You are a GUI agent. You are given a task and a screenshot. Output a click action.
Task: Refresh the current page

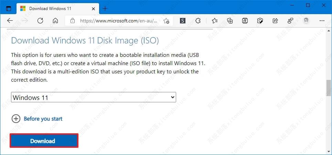pyautogui.click(x=40, y=21)
